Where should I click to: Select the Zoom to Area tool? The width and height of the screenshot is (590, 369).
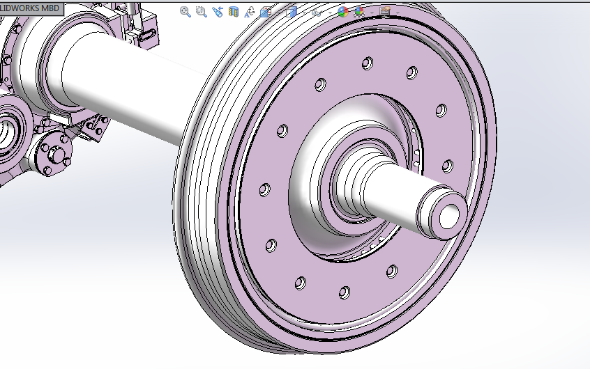(202, 12)
